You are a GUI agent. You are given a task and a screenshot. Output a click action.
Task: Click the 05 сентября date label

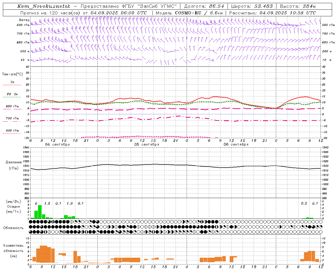[147, 144]
